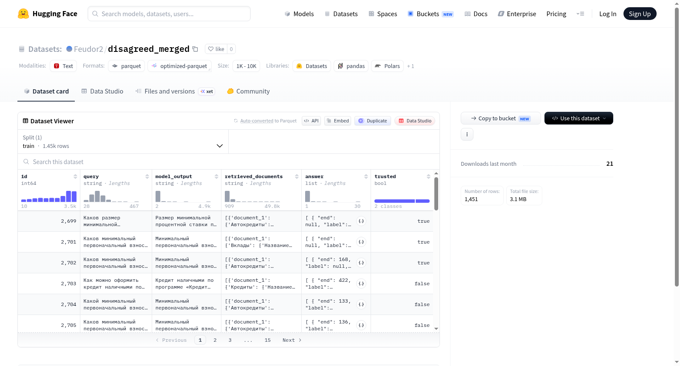Click the Sign Up button
The width and height of the screenshot is (680, 366).
point(640,14)
